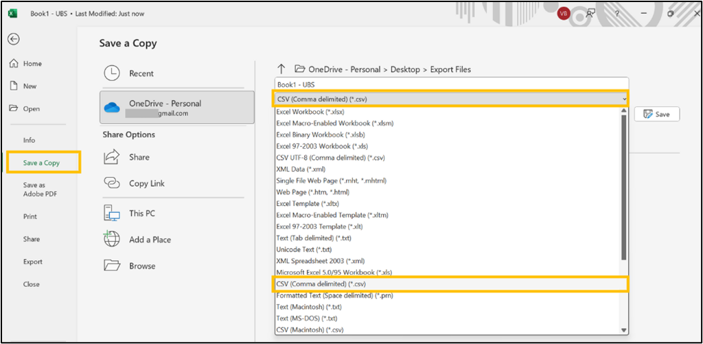Click Export Files in breadcrumb path
Screen dimensions: 703x344
pyautogui.click(x=450, y=69)
